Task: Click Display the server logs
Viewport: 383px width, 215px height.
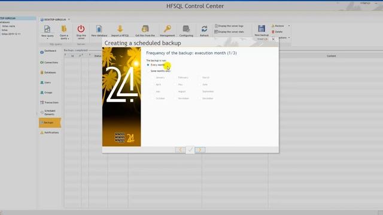Action: pos(229,26)
